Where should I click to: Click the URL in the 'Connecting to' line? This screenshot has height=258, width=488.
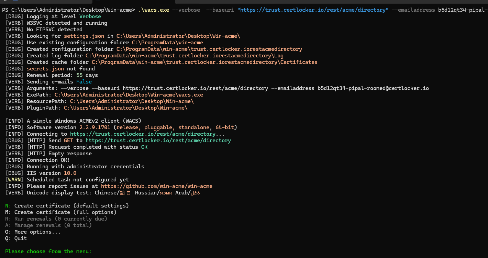[143, 134]
